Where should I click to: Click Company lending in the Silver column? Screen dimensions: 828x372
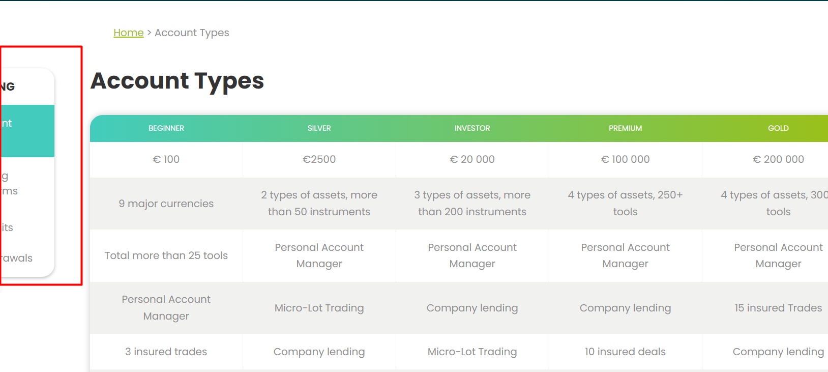[x=319, y=352]
